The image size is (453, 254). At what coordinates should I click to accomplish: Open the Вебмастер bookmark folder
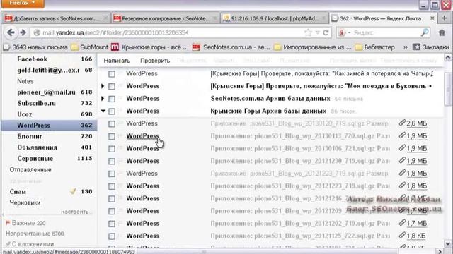[374, 47]
